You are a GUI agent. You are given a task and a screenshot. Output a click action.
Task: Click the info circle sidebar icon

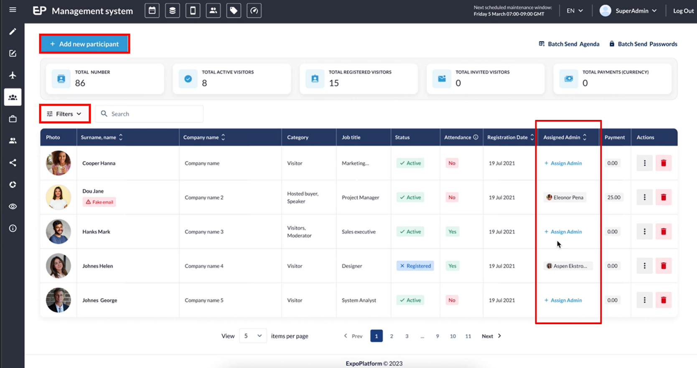point(13,228)
